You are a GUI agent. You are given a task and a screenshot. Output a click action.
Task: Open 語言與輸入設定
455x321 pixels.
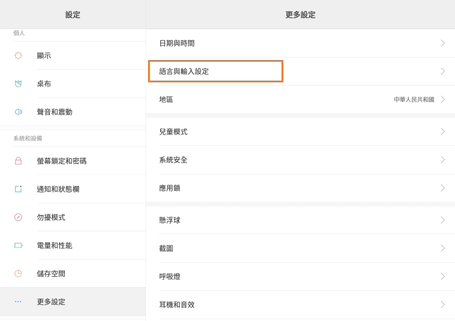(x=300, y=71)
